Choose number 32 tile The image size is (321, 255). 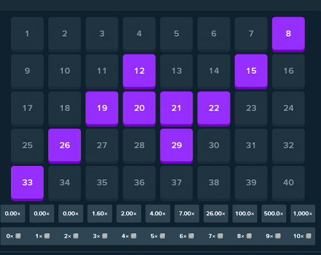coord(288,146)
